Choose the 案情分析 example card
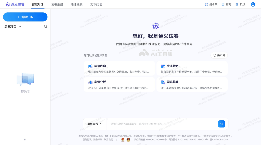Screen dimensions: 261x145 point(119,85)
